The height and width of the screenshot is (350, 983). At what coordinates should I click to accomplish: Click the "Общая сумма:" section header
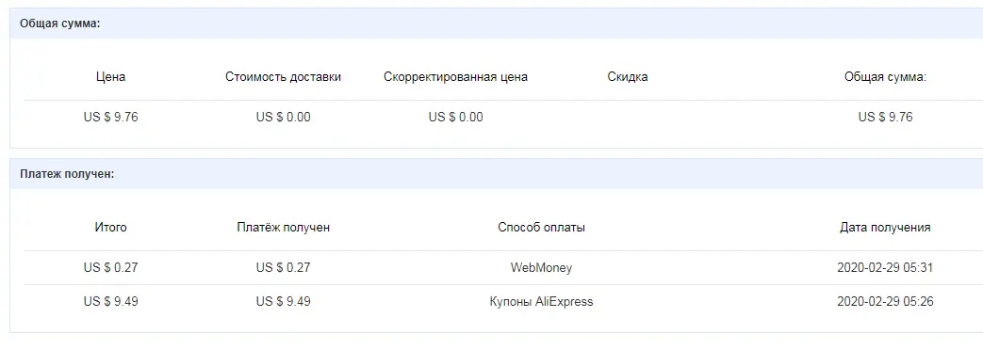60,24
